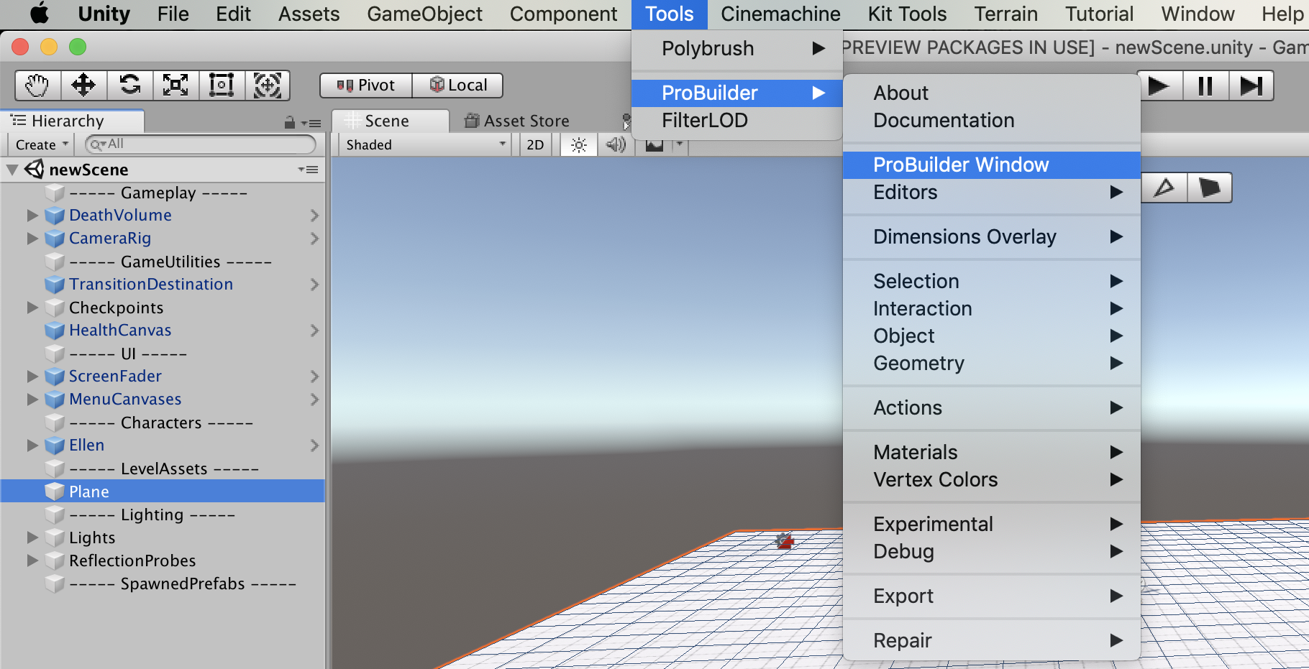Viewport: 1309px width, 669px height.
Task: Click the Pause button in the toolbar
Action: [x=1205, y=86]
